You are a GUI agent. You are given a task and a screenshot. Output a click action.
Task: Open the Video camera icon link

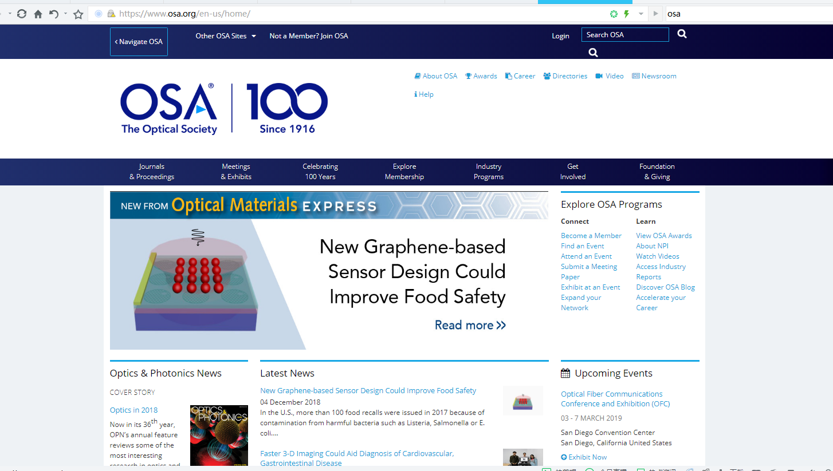click(609, 76)
